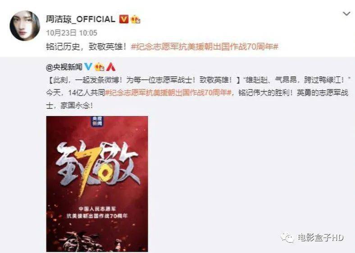This screenshot has height=253, width=355.
Task: Open the @央视新闻 account link
Action: (64, 67)
